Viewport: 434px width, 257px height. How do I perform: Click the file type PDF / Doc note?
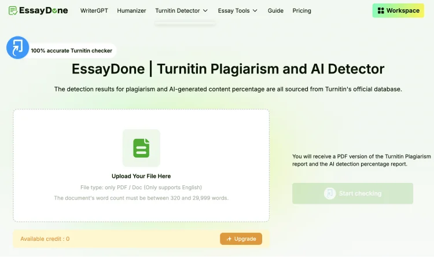[141, 188]
